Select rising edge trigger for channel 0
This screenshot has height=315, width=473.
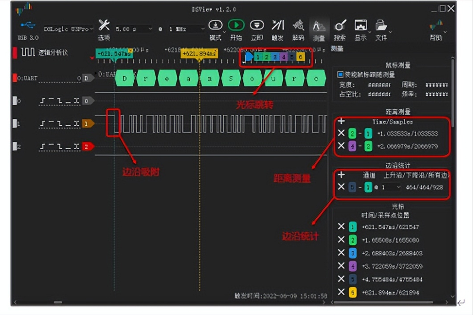[x=43, y=101]
